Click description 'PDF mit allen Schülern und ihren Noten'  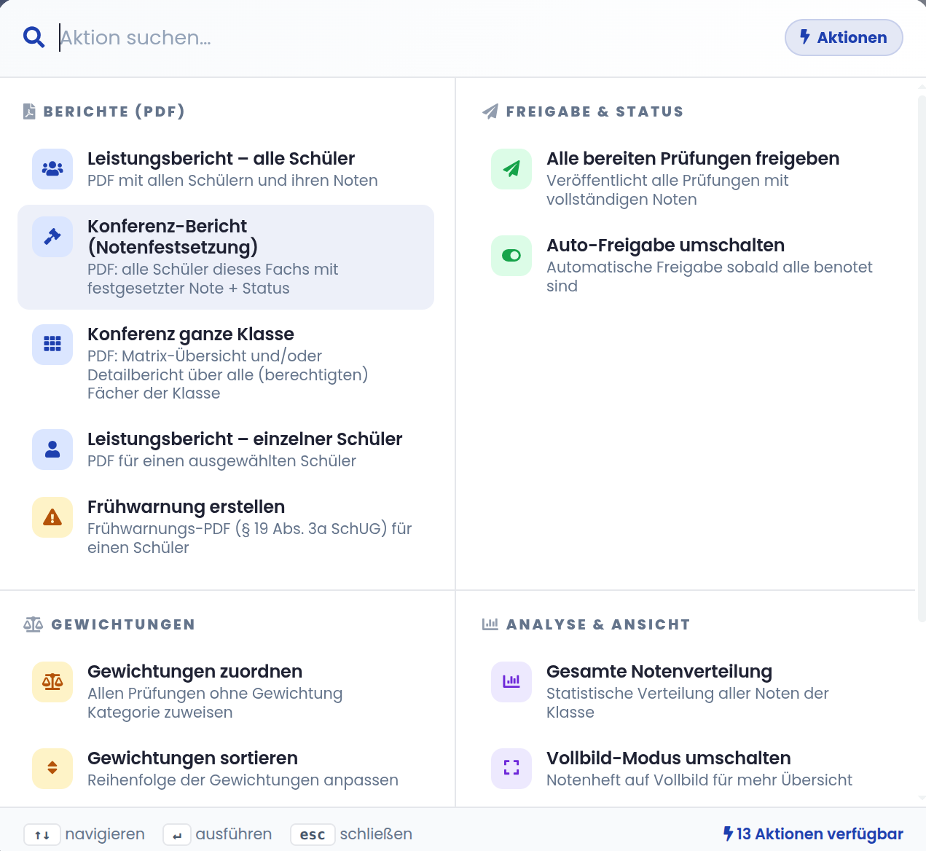click(x=232, y=180)
